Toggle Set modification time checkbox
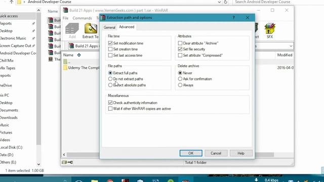324x182 pixels. (x=110, y=43)
